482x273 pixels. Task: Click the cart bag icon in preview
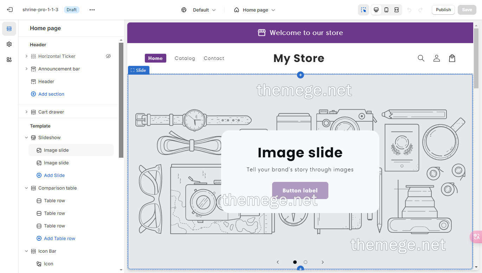point(452,58)
